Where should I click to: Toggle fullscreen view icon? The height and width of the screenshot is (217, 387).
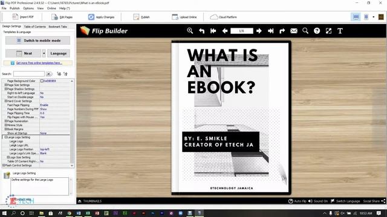click(x=328, y=31)
